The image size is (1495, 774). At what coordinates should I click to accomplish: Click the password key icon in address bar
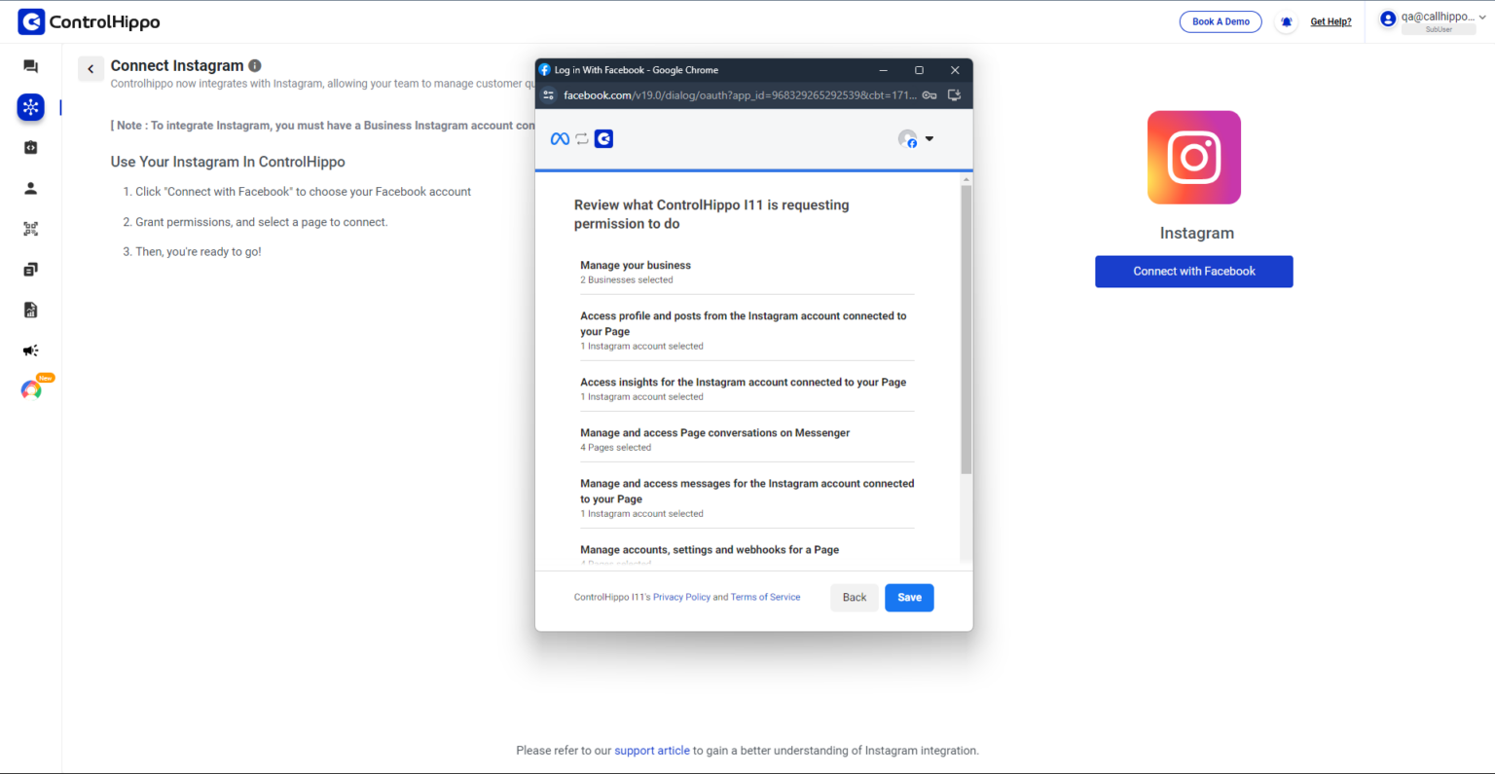(x=930, y=95)
